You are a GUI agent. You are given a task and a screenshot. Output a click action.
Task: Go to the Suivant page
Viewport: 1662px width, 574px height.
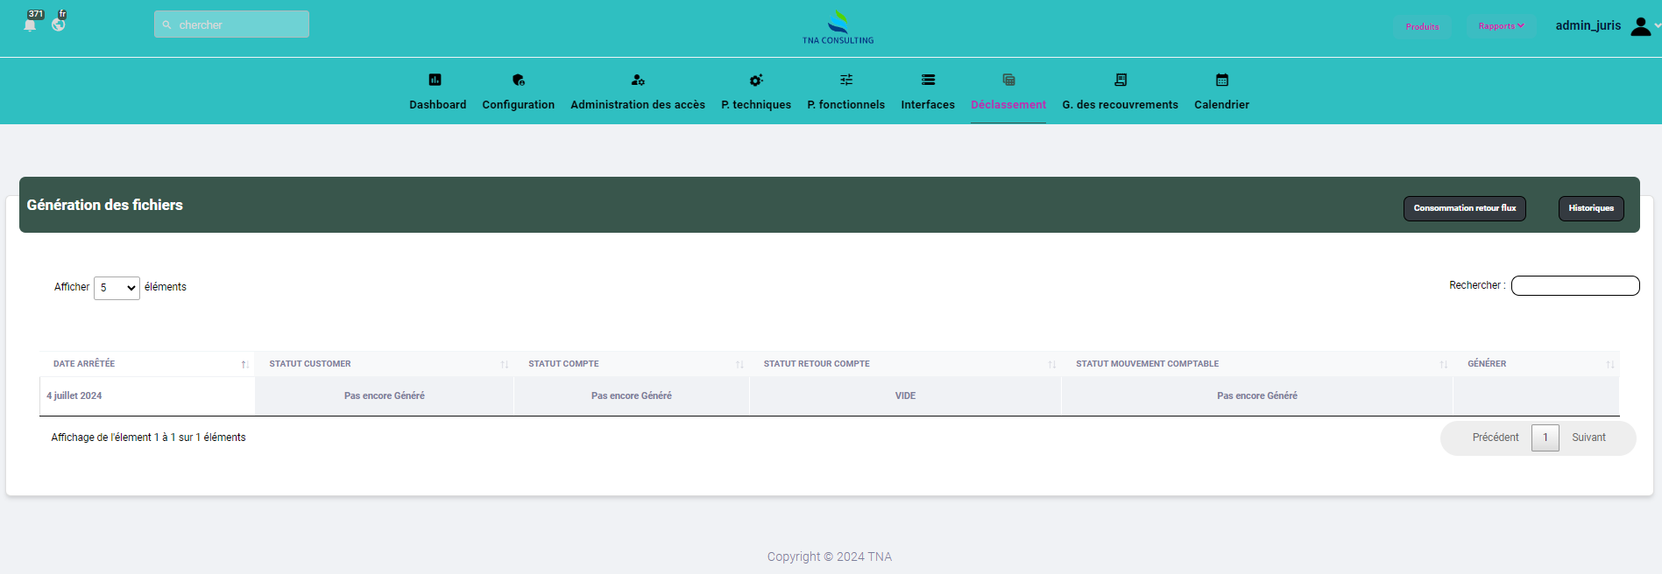click(1588, 437)
